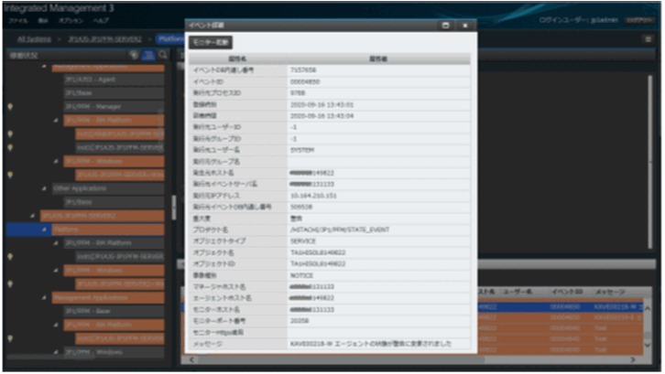Click the 到着時刻 value 2020-09-16 13:43:04

click(322, 116)
